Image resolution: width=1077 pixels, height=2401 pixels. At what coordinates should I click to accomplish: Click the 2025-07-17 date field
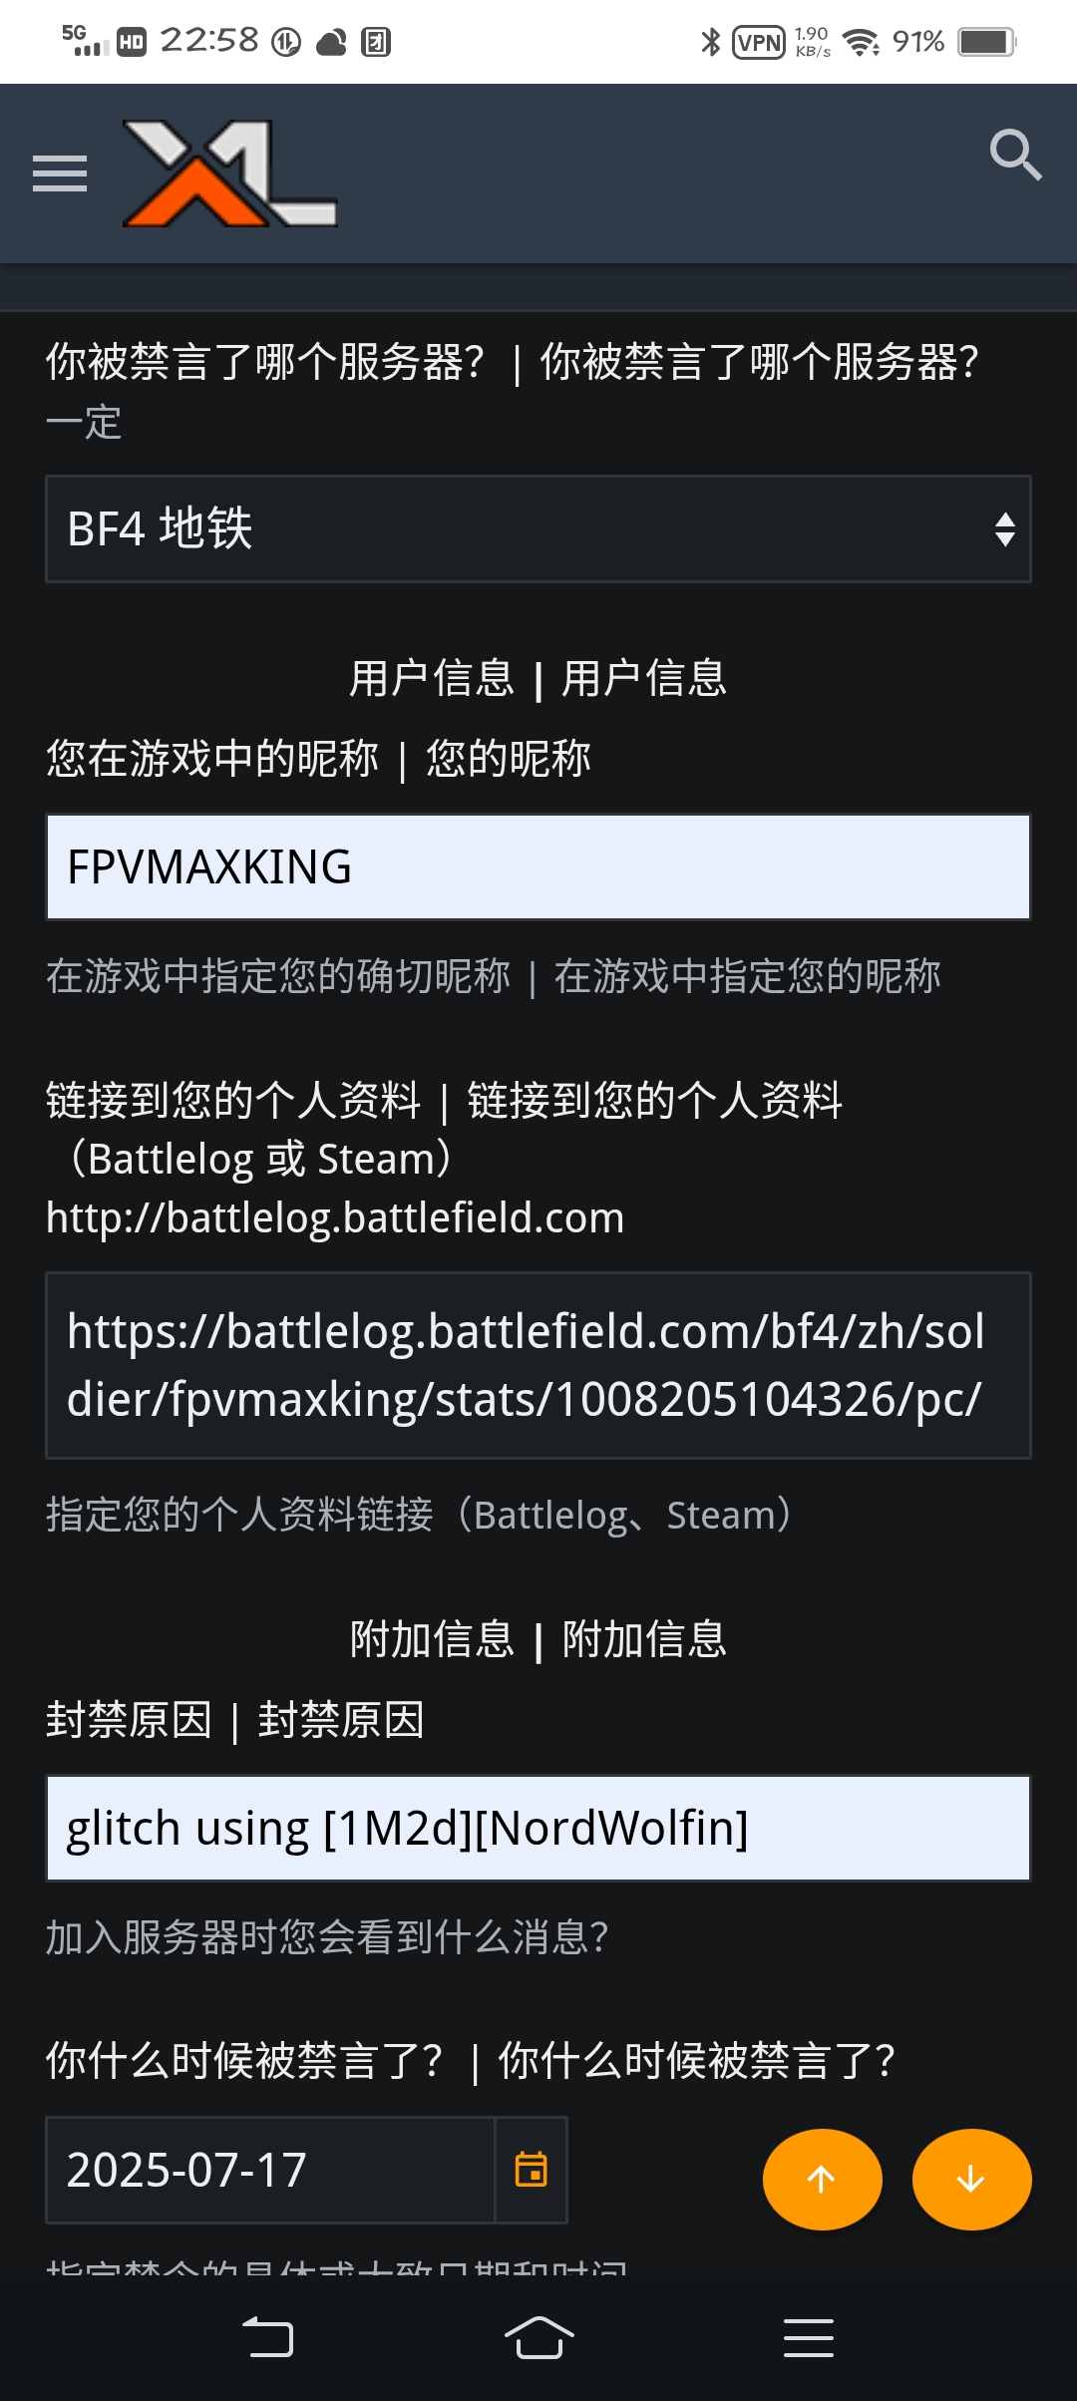(270, 2170)
